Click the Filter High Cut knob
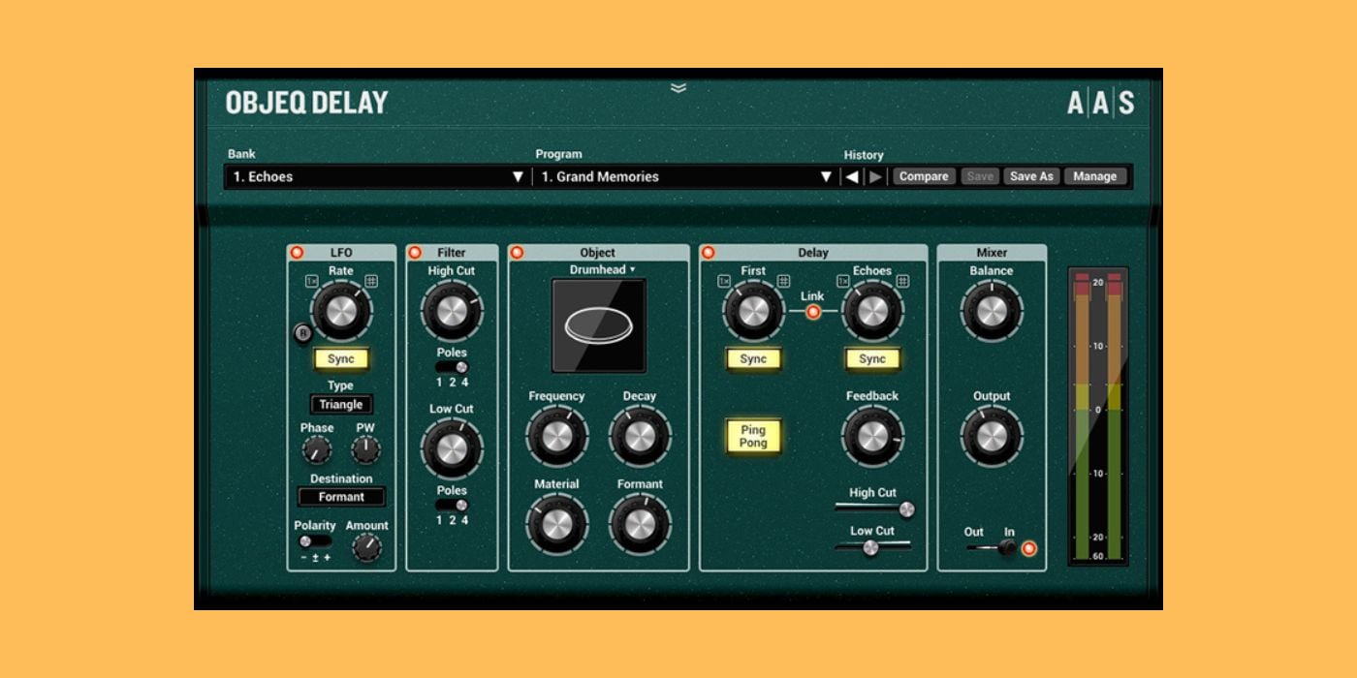Viewport: 1357px width, 678px height. (x=452, y=311)
